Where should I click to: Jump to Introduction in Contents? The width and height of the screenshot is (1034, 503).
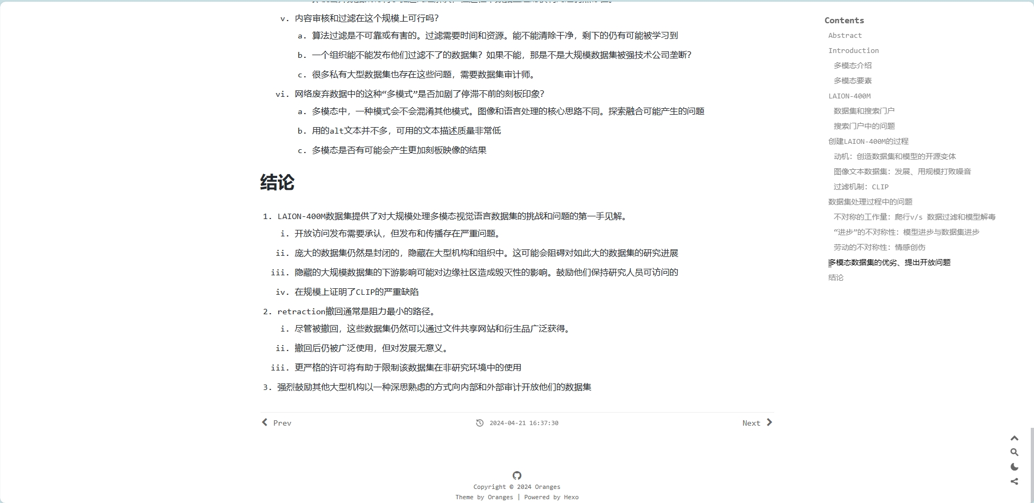[854, 50]
